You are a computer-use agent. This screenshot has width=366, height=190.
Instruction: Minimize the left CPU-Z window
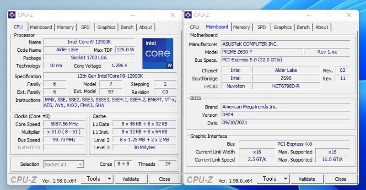pyautogui.click(x=133, y=15)
